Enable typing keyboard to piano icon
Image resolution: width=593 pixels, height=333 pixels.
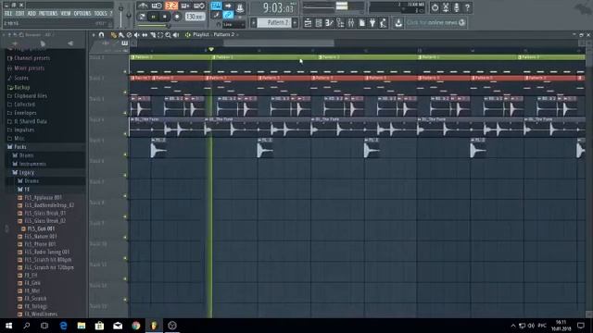216,6
